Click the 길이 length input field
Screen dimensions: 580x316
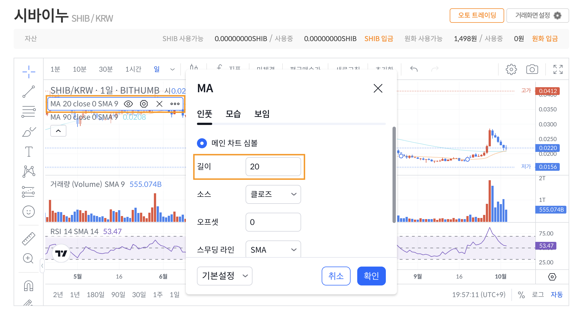[273, 167]
